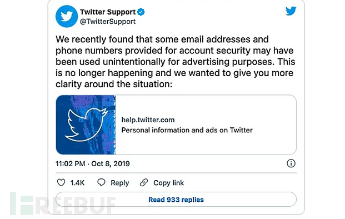Click the Reply text label

[119, 183]
